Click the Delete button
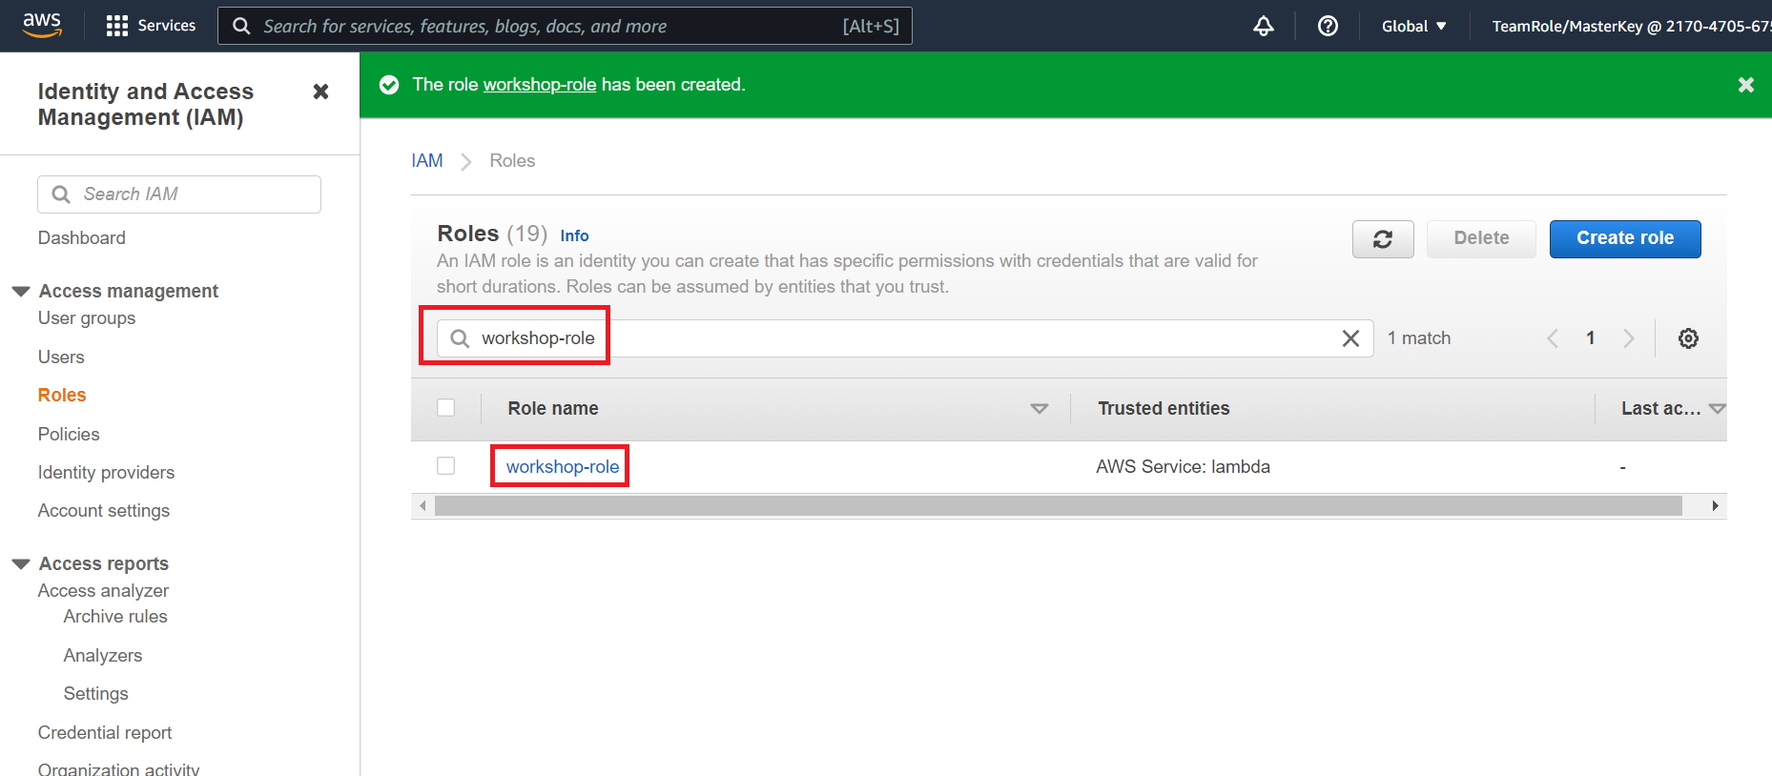 tap(1481, 239)
